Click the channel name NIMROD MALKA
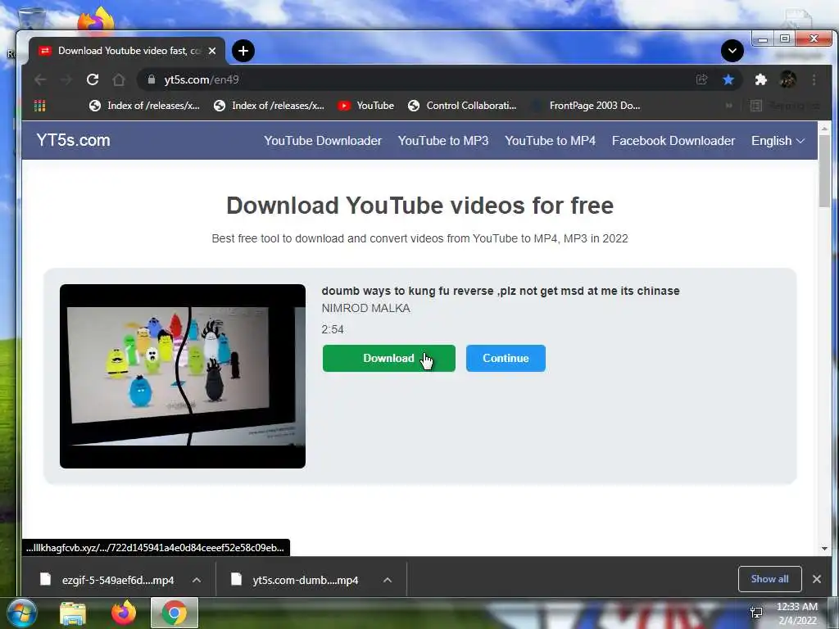 click(x=366, y=308)
